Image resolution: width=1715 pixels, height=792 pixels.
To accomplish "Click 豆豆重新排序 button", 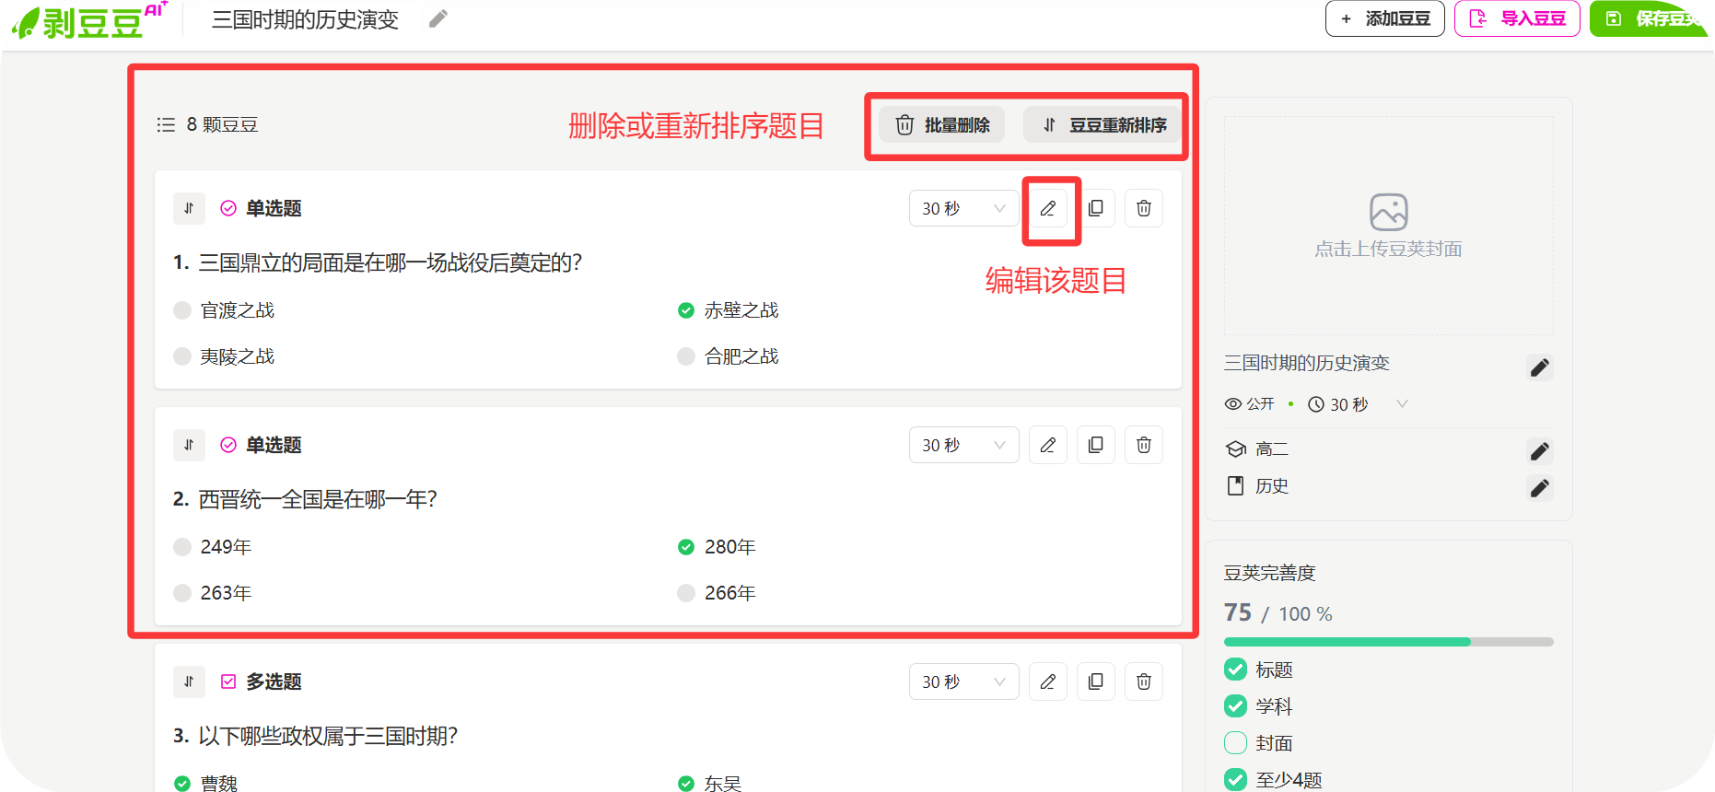I will [x=1104, y=124].
